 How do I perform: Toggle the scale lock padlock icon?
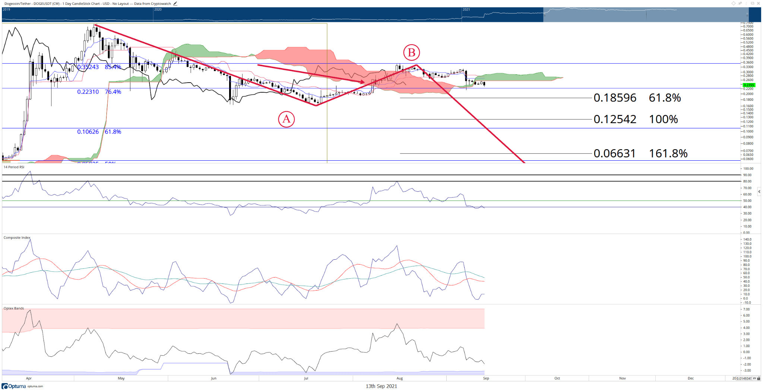tap(759, 378)
